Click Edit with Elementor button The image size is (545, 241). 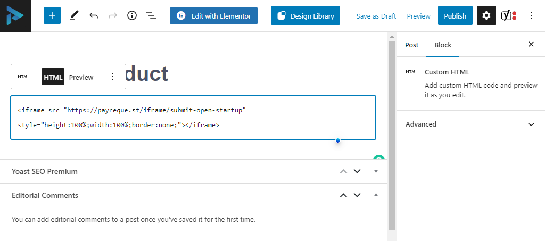213,15
